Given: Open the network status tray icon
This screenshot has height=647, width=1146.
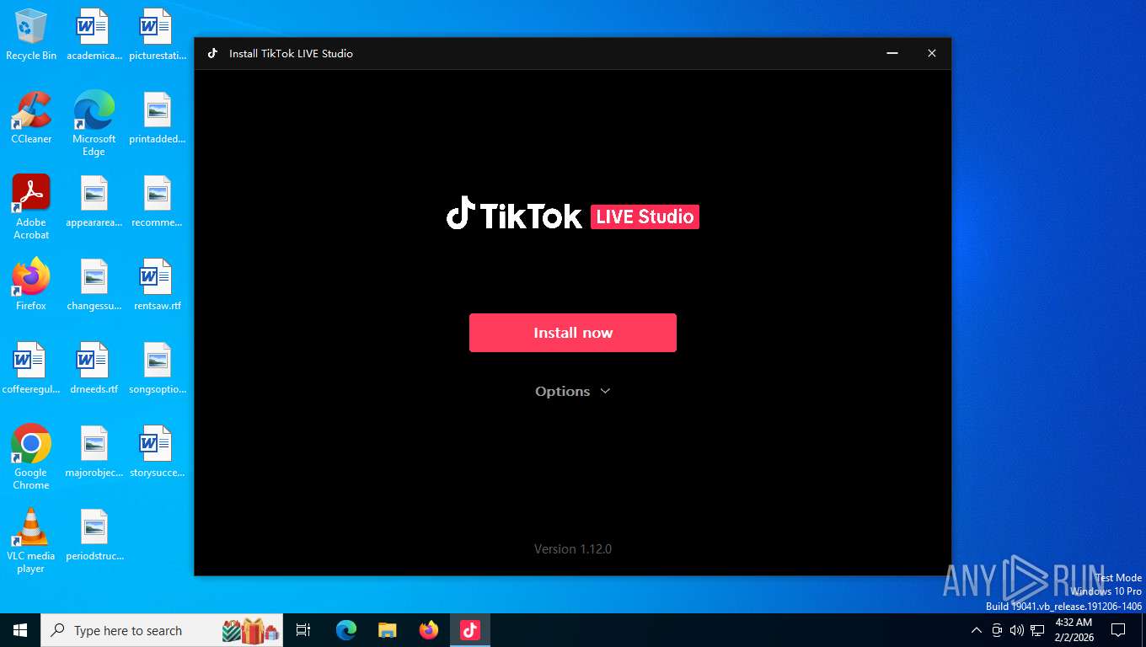Looking at the screenshot, I should (1037, 630).
